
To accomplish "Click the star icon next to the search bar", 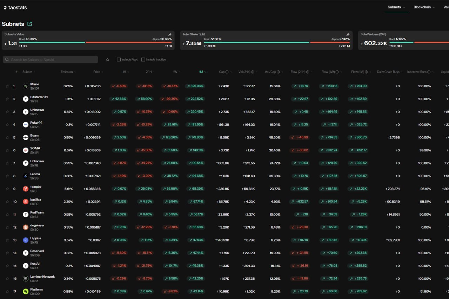I will (x=108, y=60).
